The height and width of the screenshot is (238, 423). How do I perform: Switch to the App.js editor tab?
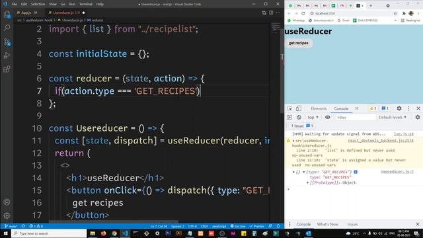click(26, 13)
